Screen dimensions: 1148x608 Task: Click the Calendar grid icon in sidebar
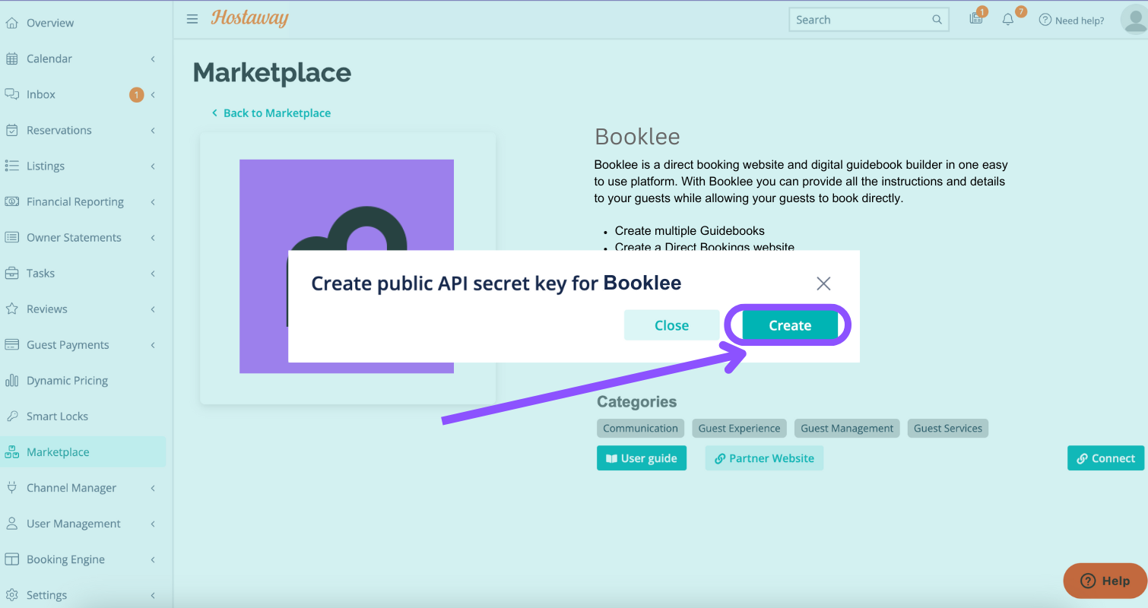coord(11,59)
